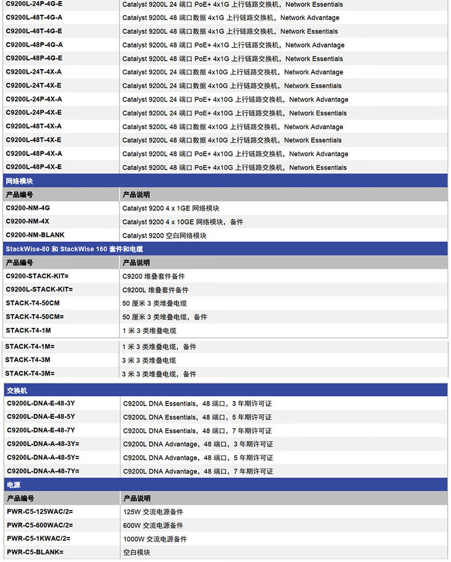The image size is (451, 562).
Task: Select DNA Essentials 48 端口 3 年期许可证 description
Action: pyautogui.click(x=198, y=404)
